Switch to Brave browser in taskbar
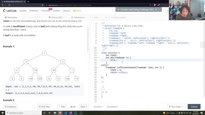 60,113
